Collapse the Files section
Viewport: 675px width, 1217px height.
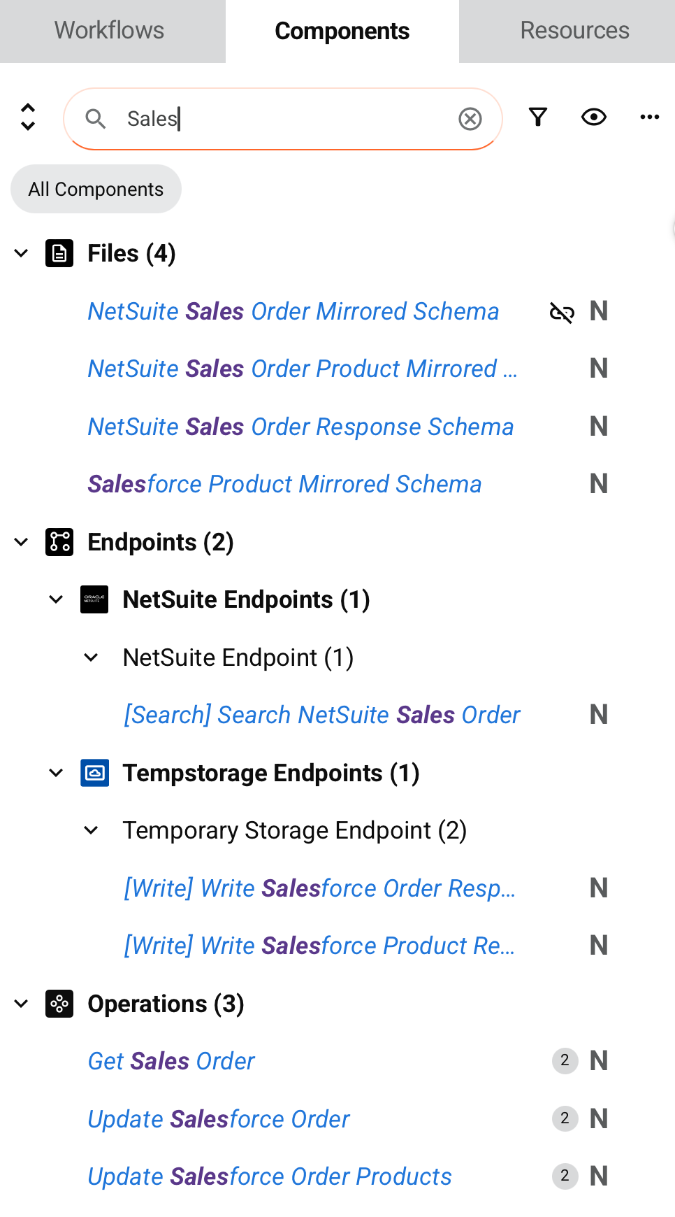coord(22,253)
